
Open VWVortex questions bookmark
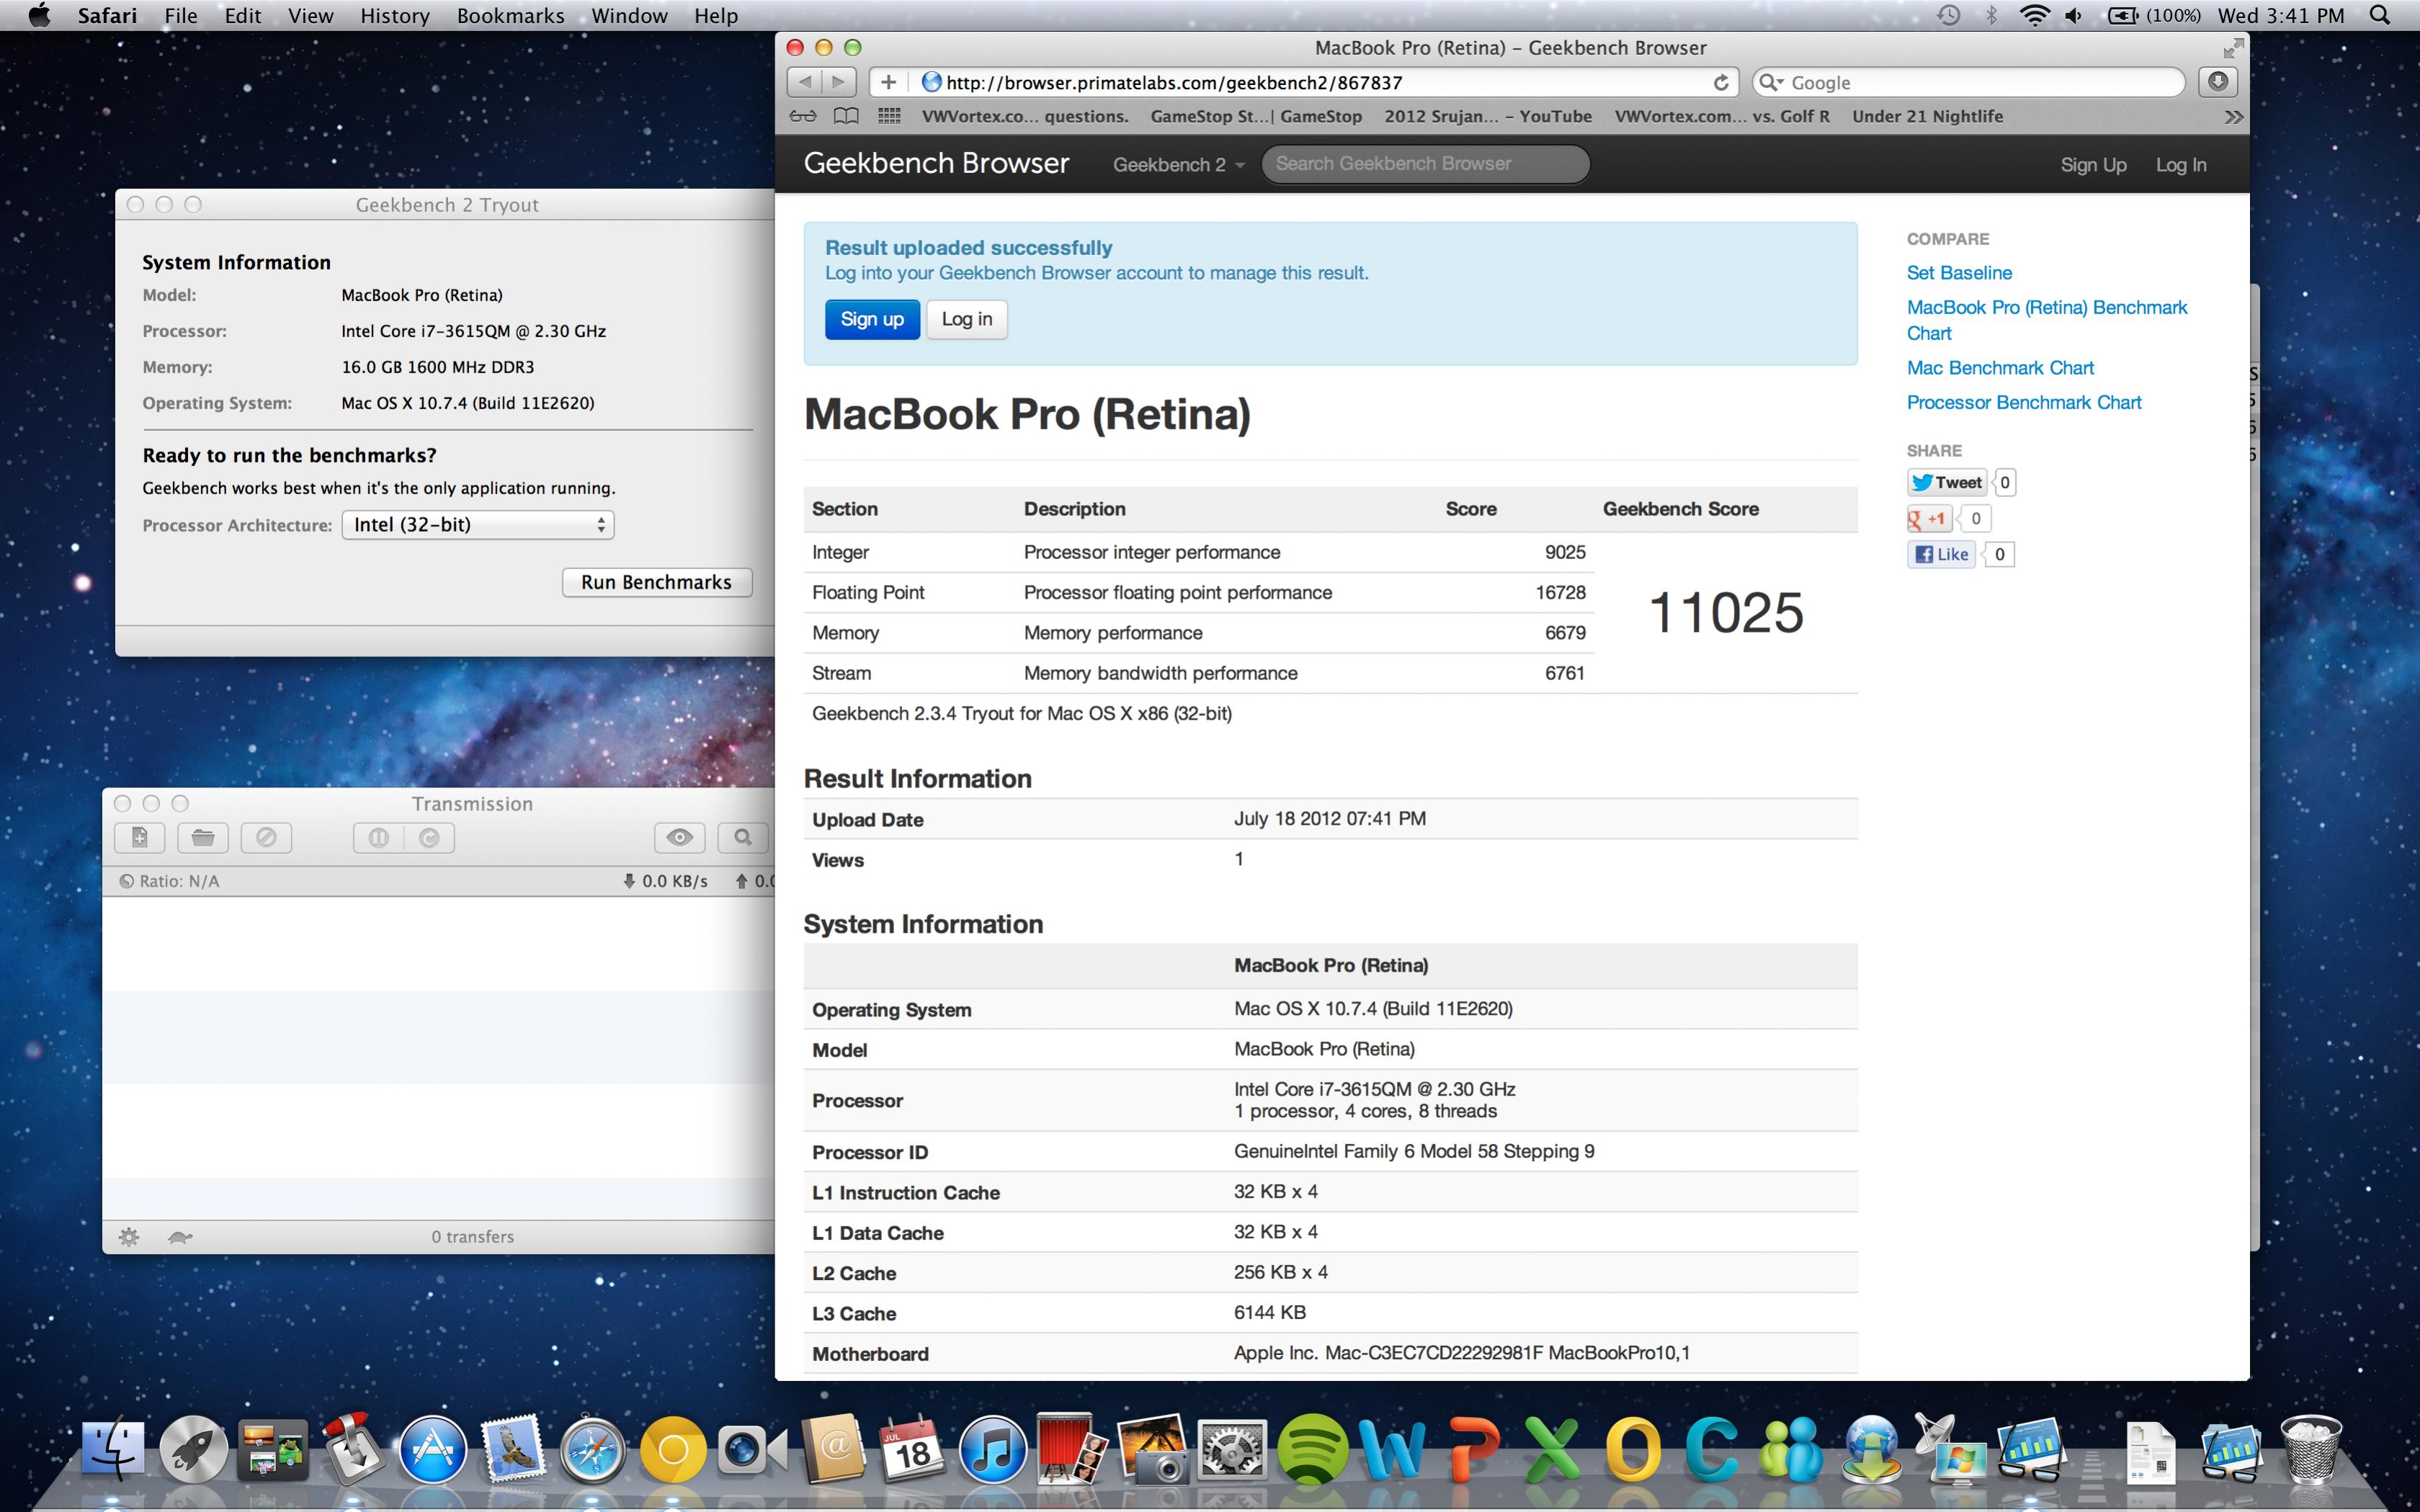coord(1025,116)
